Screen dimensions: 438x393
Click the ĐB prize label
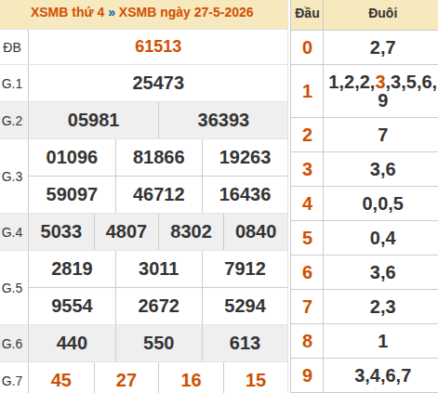point(12,47)
